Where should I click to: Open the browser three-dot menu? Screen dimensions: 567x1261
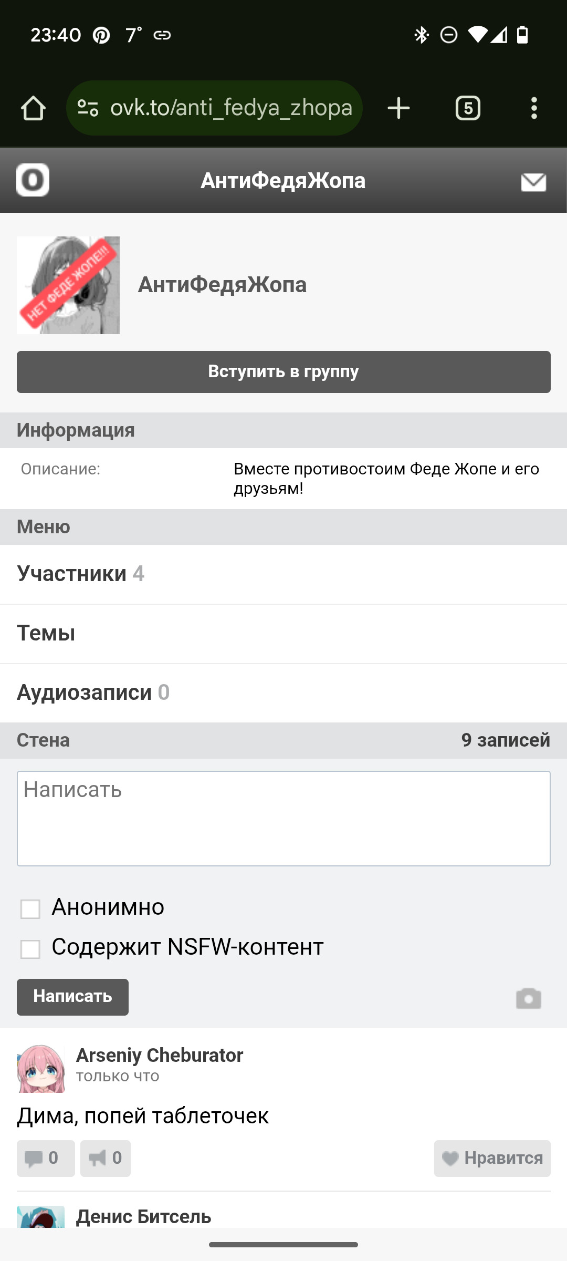click(x=534, y=108)
